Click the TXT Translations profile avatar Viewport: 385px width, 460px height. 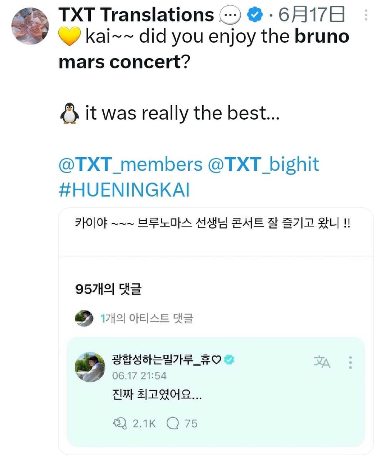click(x=30, y=26)
